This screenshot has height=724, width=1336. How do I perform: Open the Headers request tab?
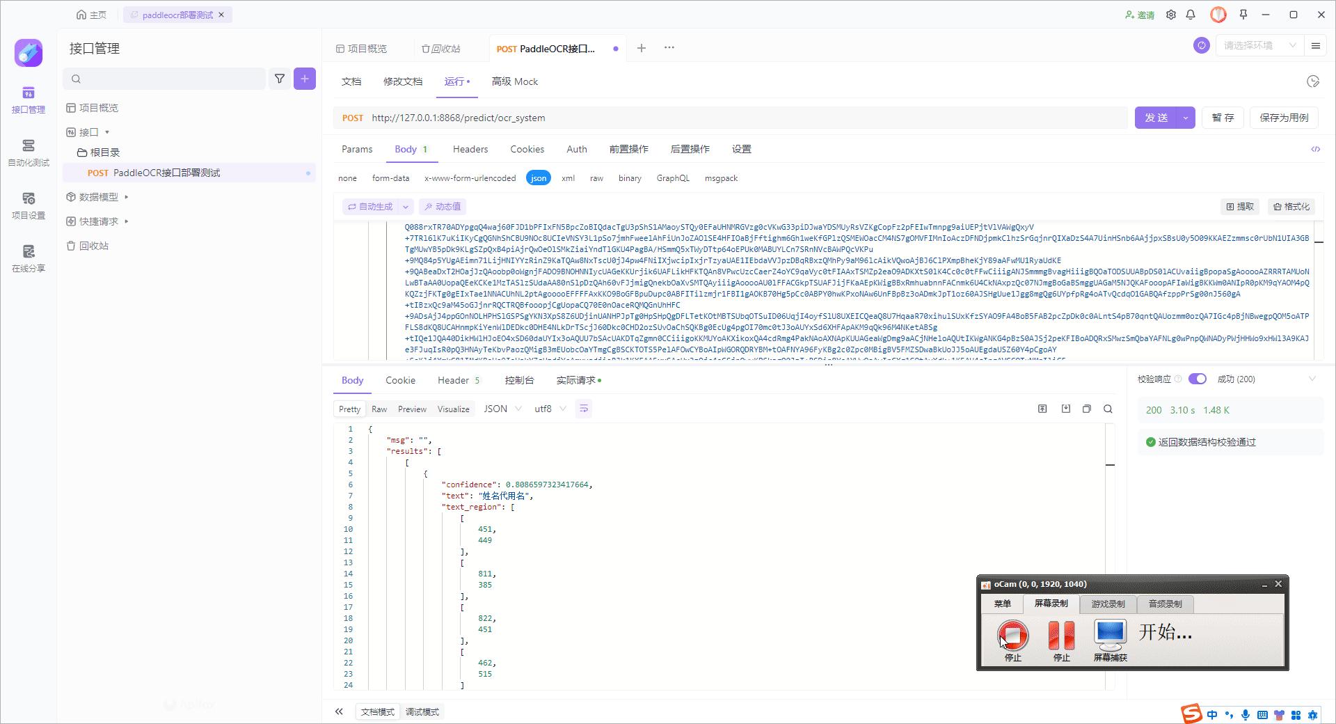tap(470, 149)
